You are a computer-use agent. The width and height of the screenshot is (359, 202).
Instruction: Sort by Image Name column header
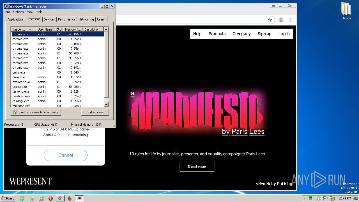click(x=24, y=29)
